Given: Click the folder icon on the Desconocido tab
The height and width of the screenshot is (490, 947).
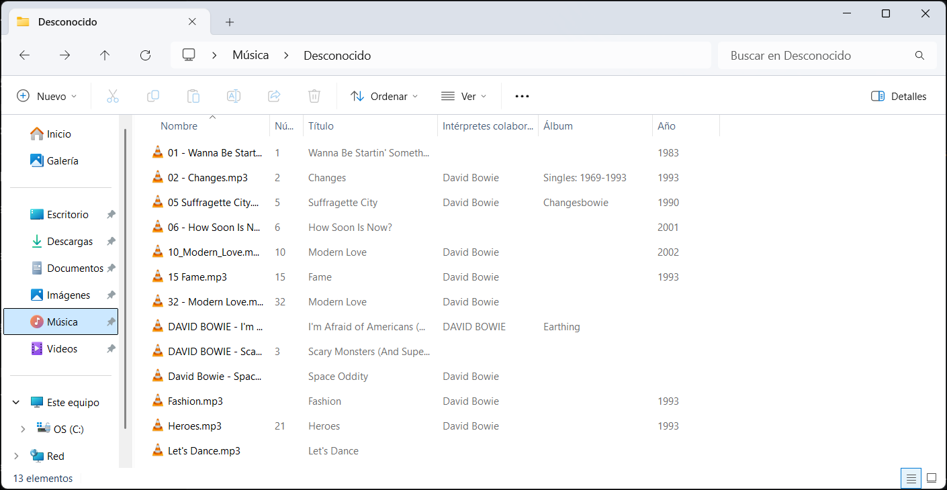Looking at the screenshot, I should [x=23, y=21].
